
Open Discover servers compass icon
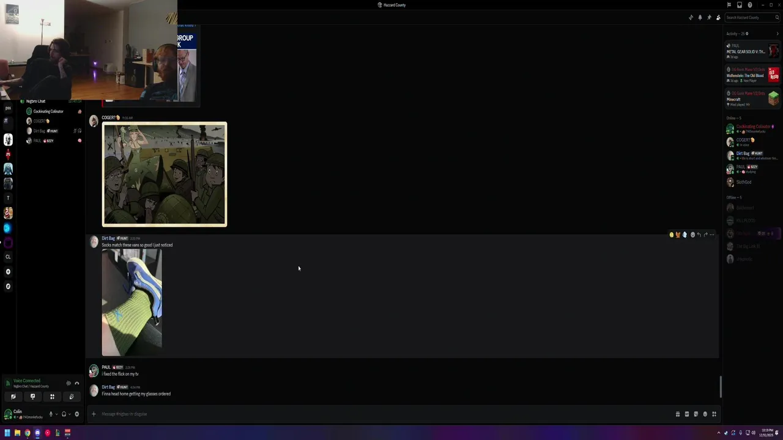point(8,286)
